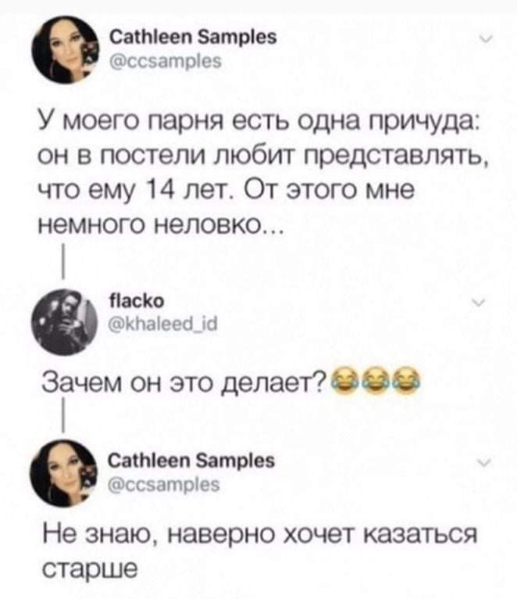The image size is (517, 599).
Task: Open Cathleen Samples' avatar on the original tweet
Action: 65,50
